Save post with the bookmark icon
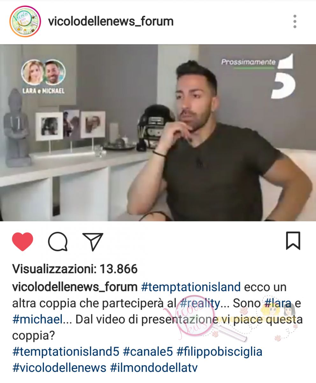This screenshot has width=316, height=383. point(293,241)
